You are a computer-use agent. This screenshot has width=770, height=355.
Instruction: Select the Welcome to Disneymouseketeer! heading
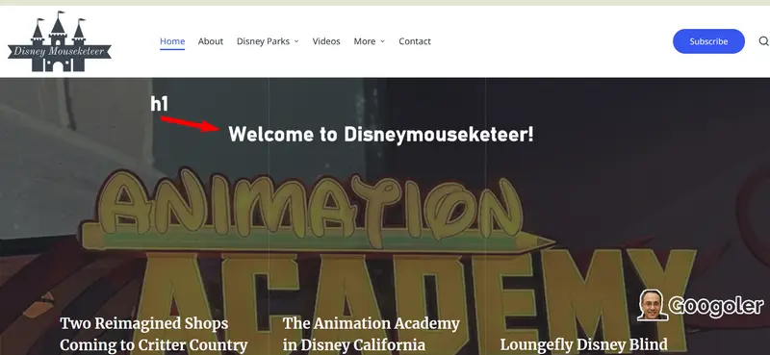(x=381, y=134)
